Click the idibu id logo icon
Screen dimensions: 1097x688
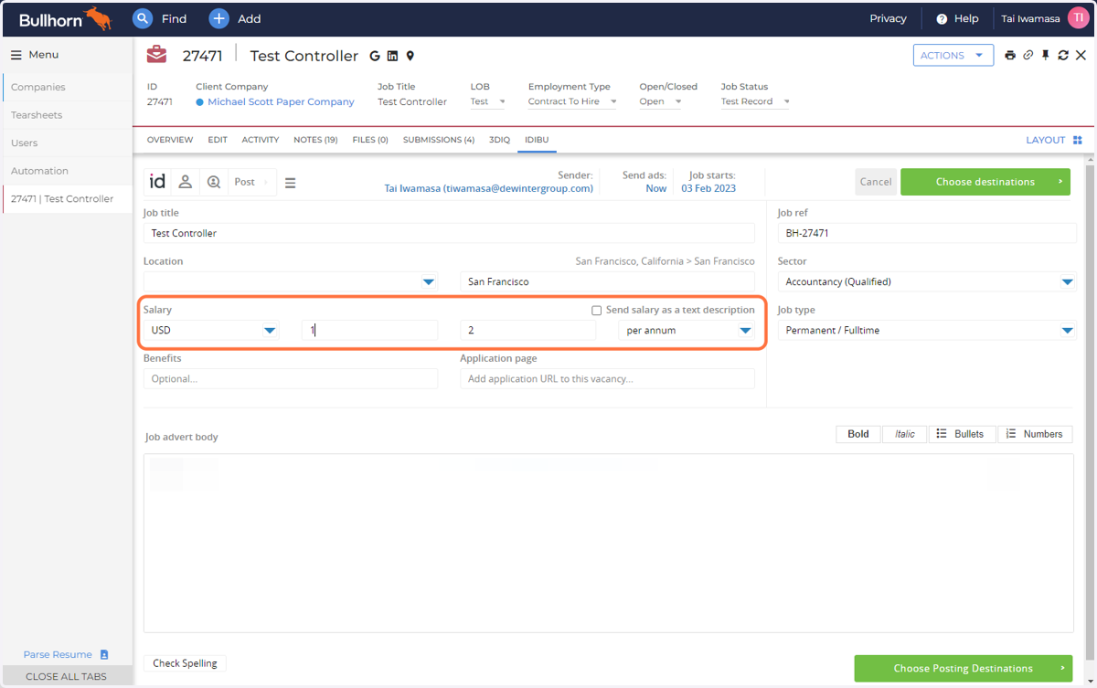tap(157, 182)
